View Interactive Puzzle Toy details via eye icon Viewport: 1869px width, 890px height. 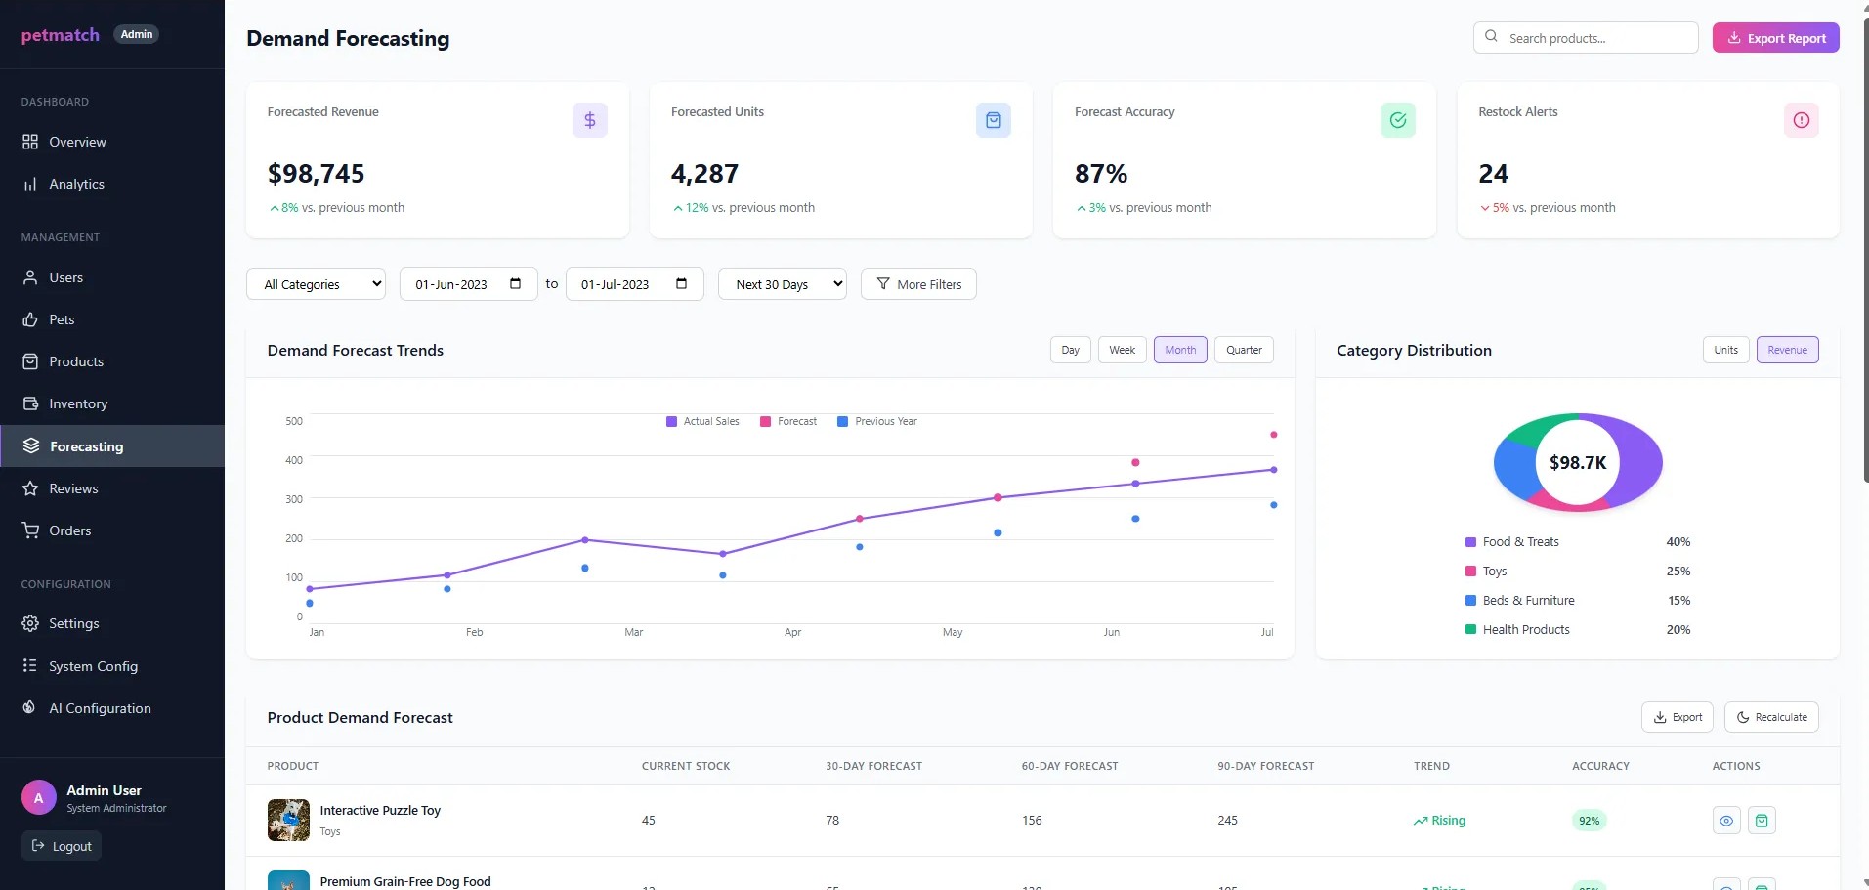1726,821
